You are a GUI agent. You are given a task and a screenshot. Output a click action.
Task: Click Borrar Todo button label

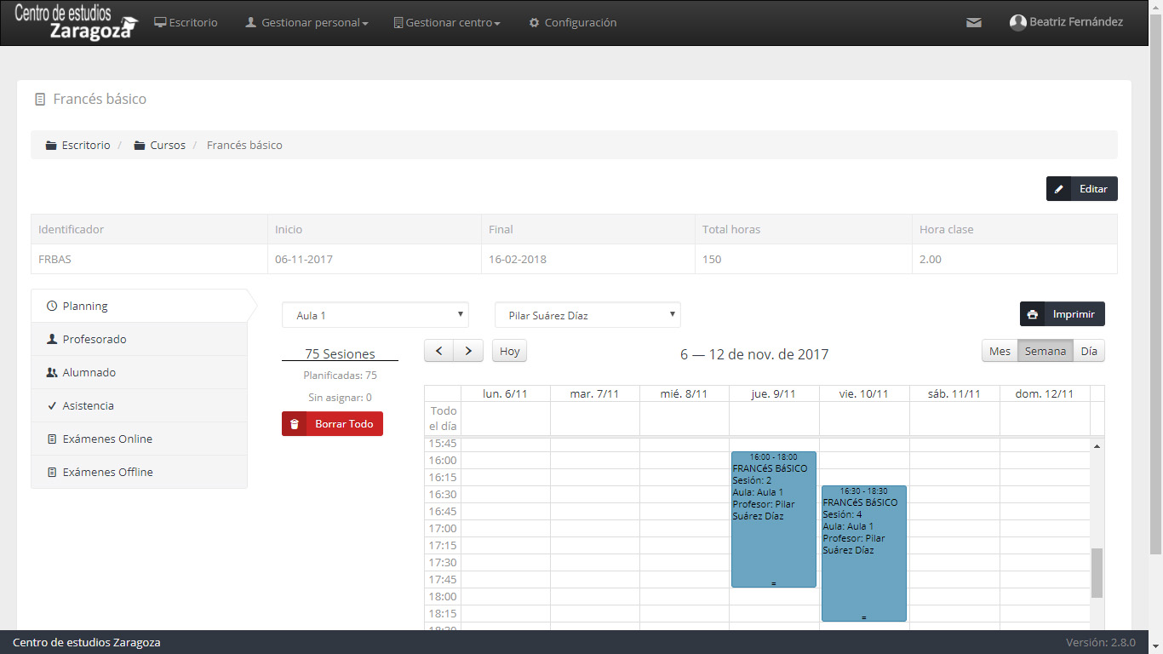coord(344,424)
